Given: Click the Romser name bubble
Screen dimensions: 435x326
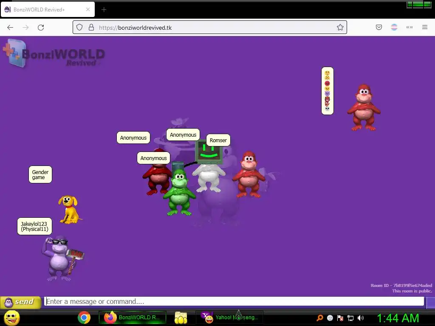Looking at the screenshot, I should (218, 140).
